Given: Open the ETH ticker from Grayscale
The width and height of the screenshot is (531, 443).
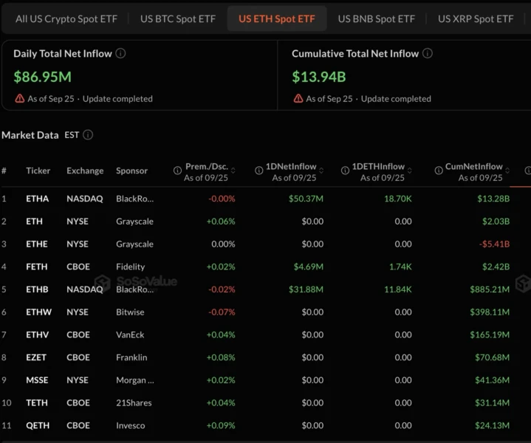Looking at the screenshot, I should tap(34, 221).
